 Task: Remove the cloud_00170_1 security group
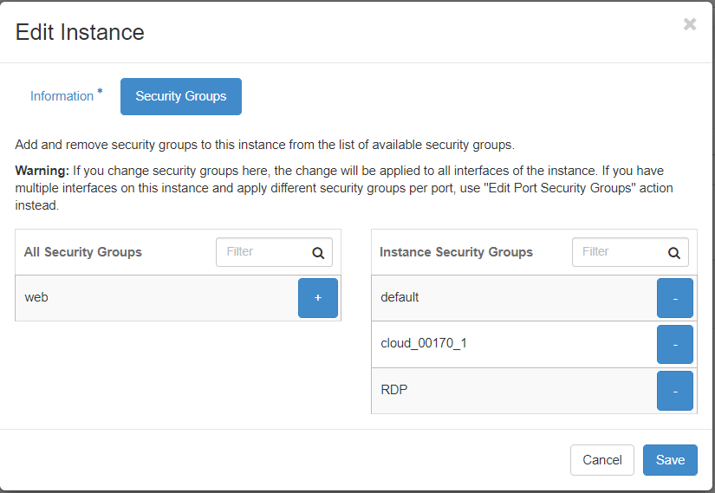click(x=675, y=344)
